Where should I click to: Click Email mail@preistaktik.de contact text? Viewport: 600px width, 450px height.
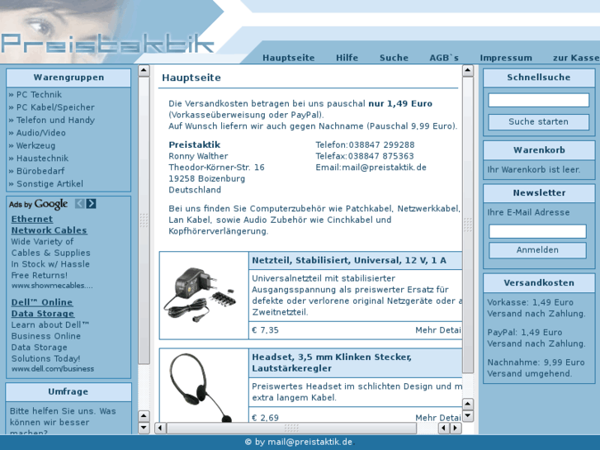point(371,168)
